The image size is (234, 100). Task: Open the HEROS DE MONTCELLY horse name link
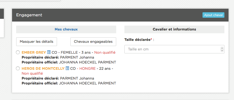(43, 69)
